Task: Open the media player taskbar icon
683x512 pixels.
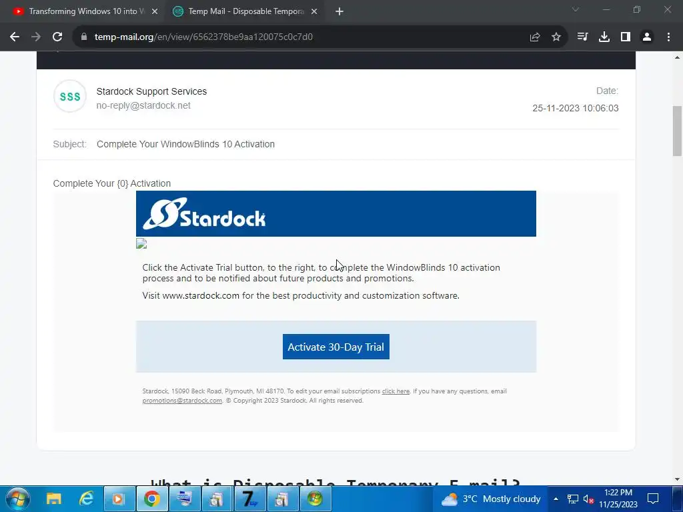Action: (119, 499)
